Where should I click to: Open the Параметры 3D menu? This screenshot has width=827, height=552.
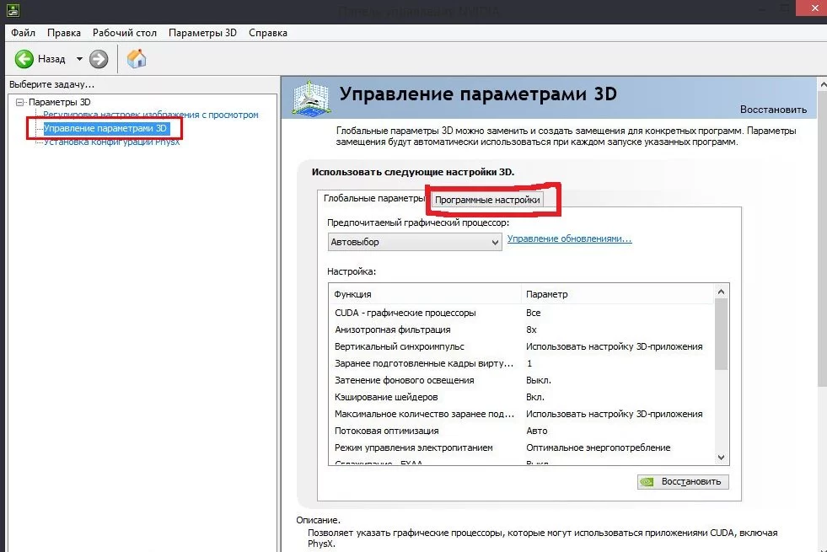[x=202, y=33]
